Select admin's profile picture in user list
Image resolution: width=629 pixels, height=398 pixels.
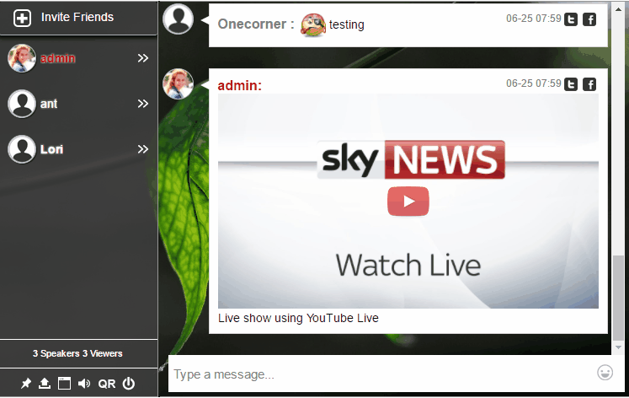click(22, 58)
